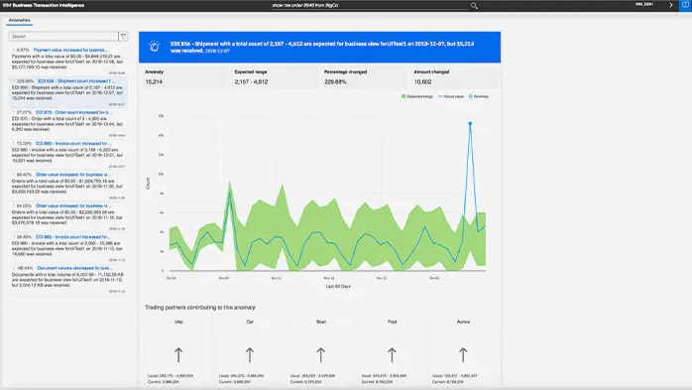This screenshot has width=692, height=390.
Task: Click the natural language search field in the header
Action: point(369,5)
